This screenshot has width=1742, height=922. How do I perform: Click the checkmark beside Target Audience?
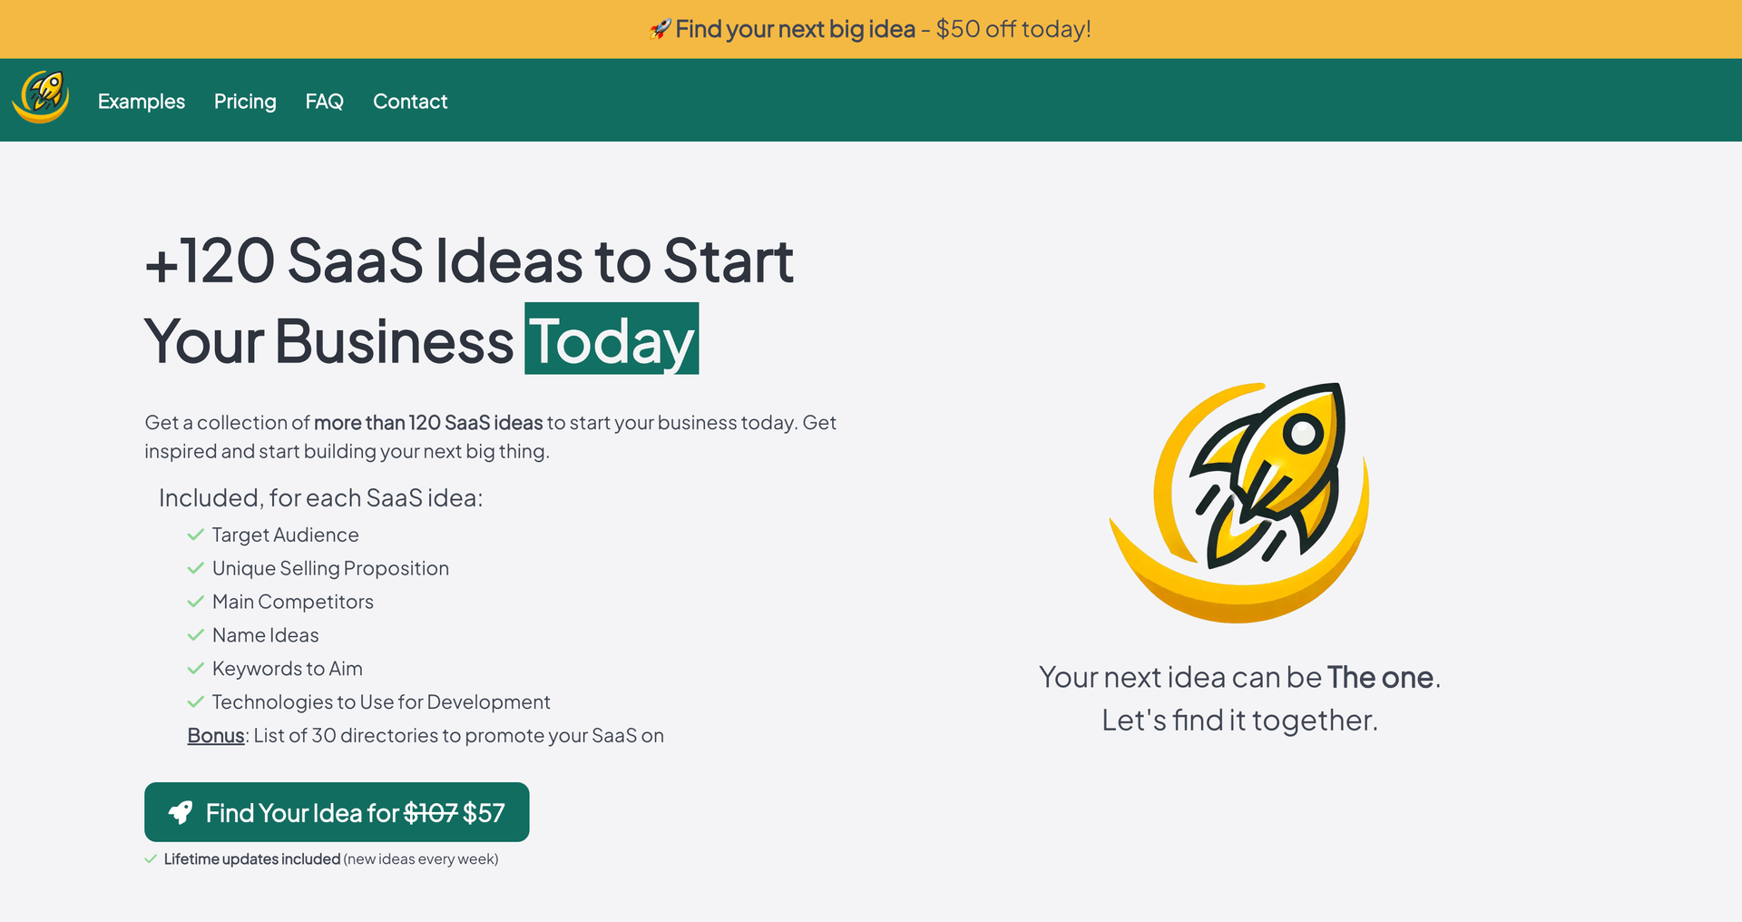pos(195,535)
